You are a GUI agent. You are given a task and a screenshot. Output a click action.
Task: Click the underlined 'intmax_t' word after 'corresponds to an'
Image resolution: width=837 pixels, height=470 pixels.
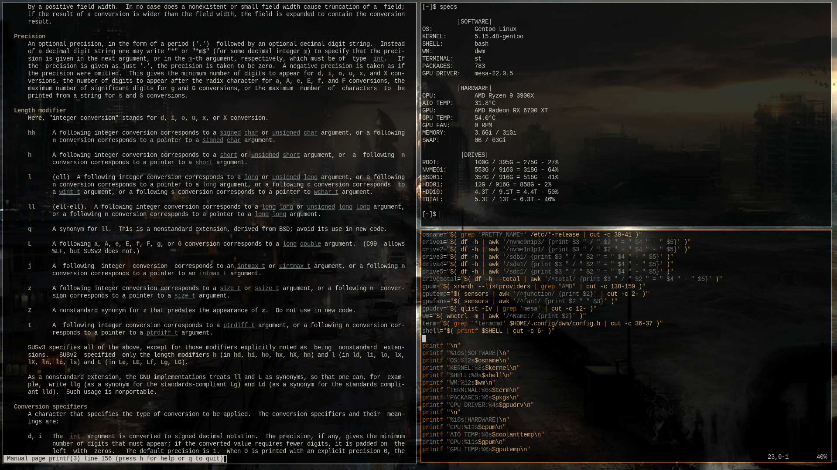pyautogui.click(x=251, y=266)
